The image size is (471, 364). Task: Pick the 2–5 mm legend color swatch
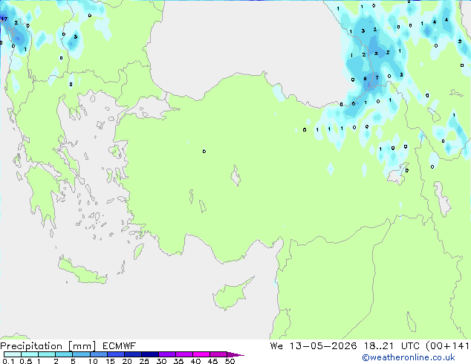pos(64,354)
